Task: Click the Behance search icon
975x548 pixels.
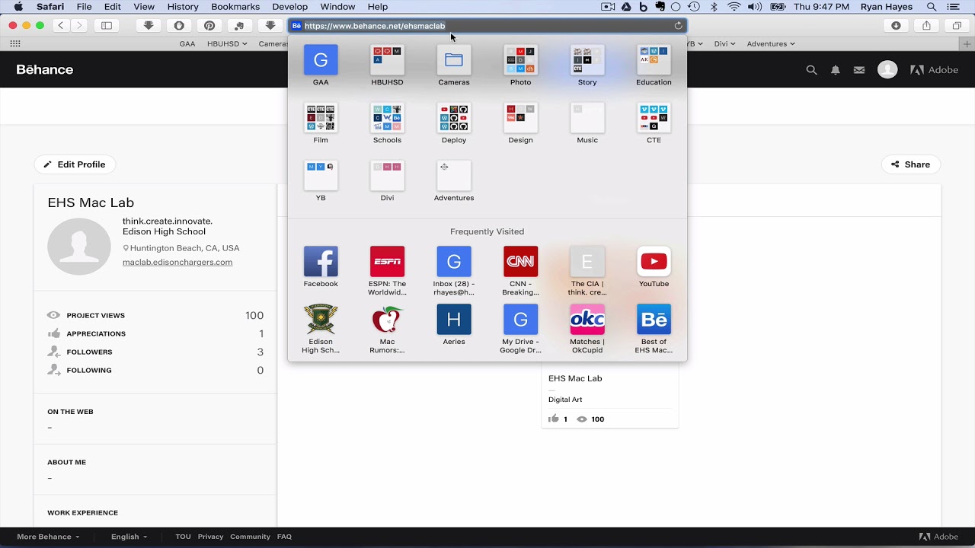Action: tap(811, 70)
